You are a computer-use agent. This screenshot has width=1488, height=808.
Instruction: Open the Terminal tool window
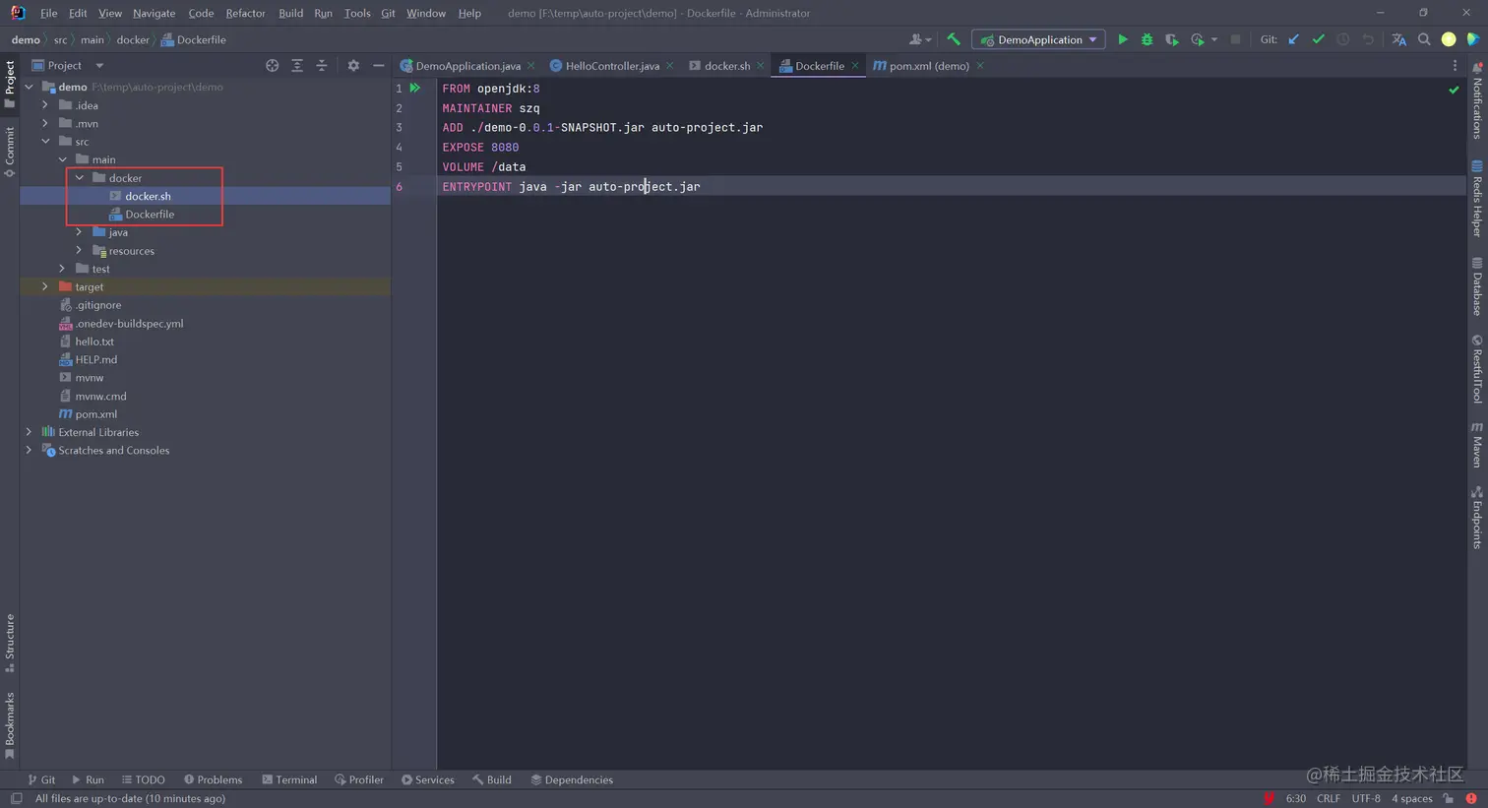[x=289, y=779]
